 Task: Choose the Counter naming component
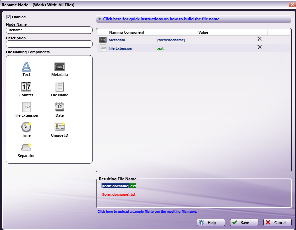tap(26, 87)
